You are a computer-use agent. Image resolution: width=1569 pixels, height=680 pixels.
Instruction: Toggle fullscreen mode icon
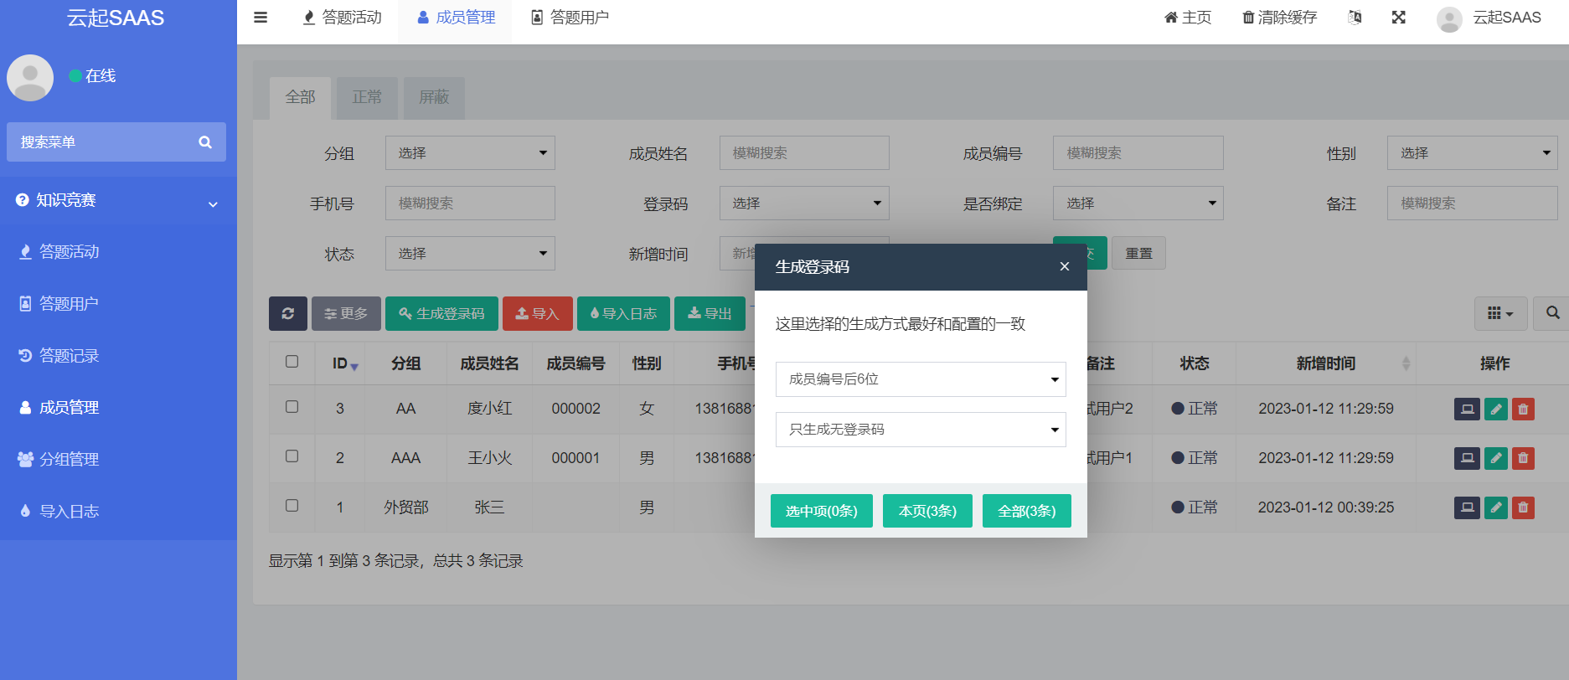[x=1399, y=18]
